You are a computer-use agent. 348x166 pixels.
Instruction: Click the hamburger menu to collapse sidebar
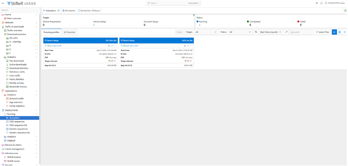pyautogui.click(x=3, y=3)
